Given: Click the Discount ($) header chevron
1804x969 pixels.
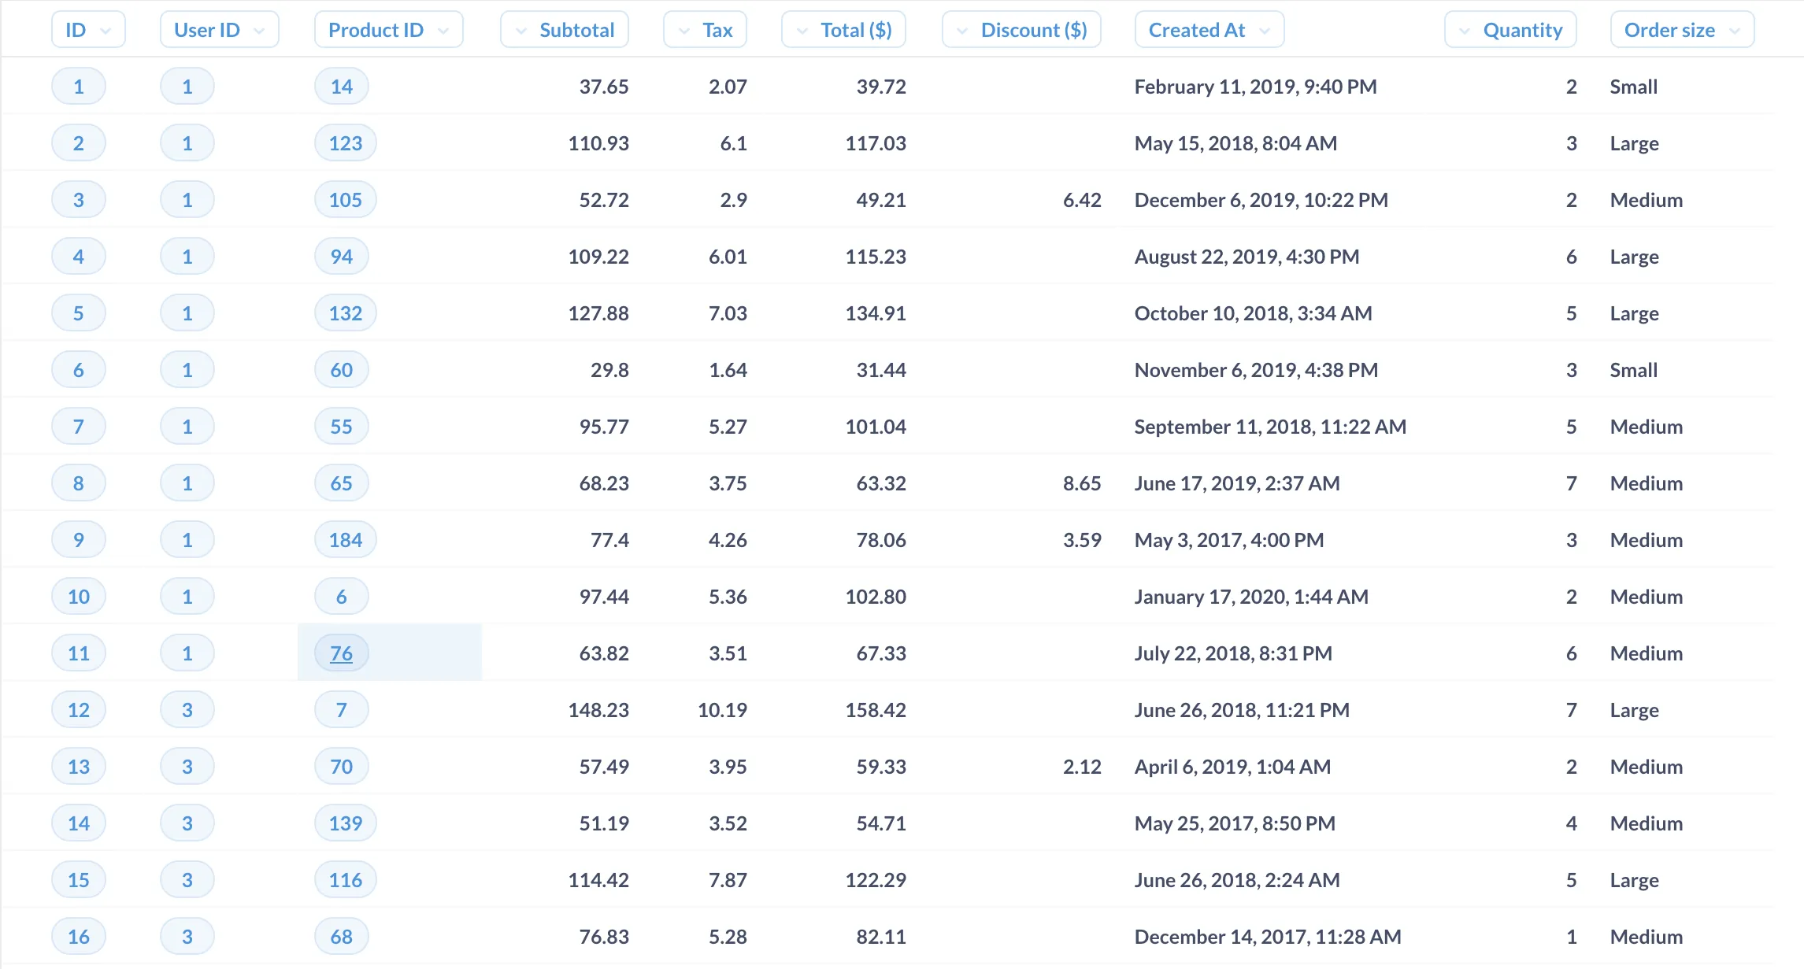Looking at the screenshot, I should pos(962,31).
